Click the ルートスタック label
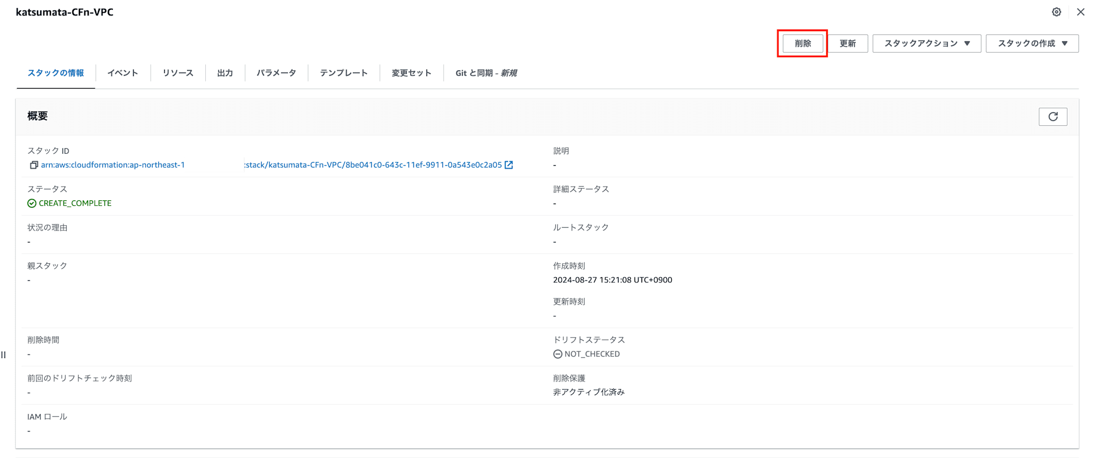This screenshot has width=1095, height=458. tap(581, 227)
